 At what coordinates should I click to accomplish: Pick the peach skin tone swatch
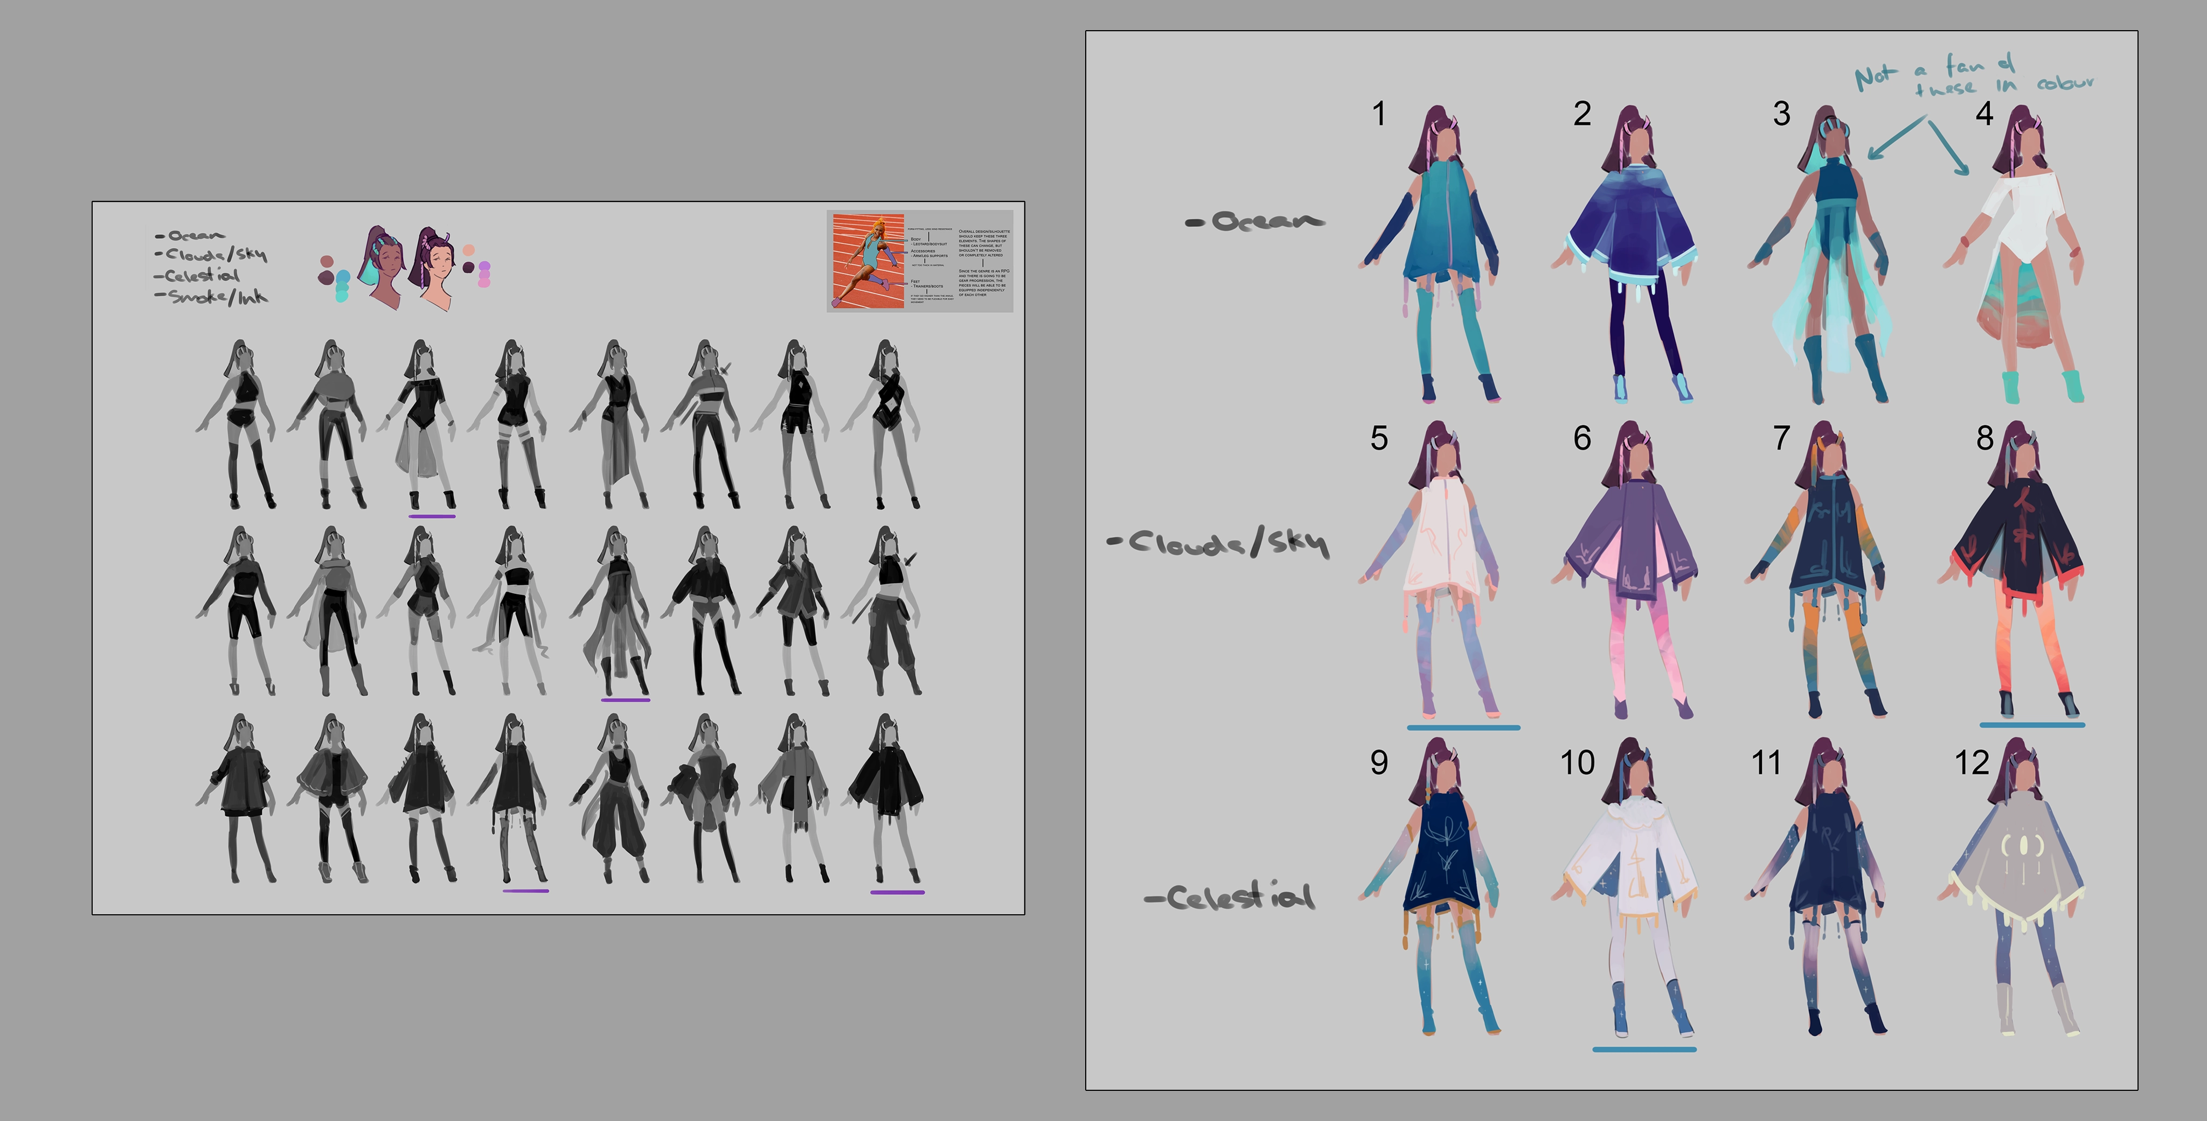pos(469,250)
